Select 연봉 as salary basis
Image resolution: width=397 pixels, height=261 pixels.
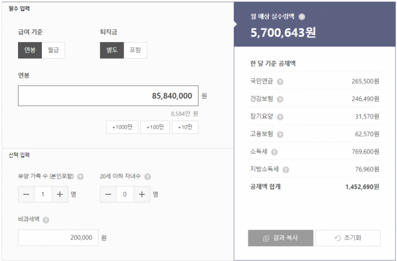click(30, 50)
